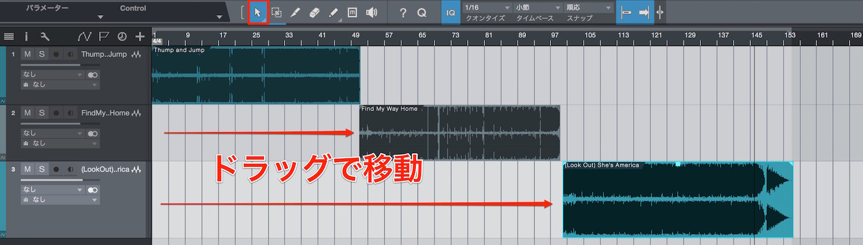Mute the Thump..Jump track
This screenshot has height=245, width=863.
pyautogui.click(x=27, y=54)
